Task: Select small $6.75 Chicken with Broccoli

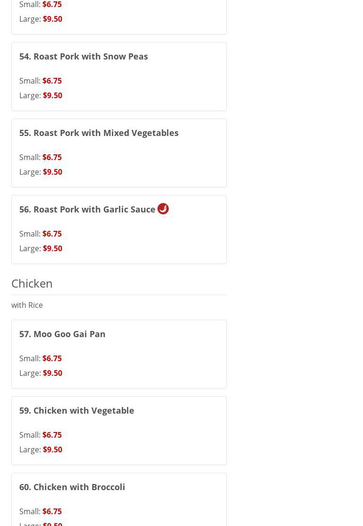Action: click(52, 511)
